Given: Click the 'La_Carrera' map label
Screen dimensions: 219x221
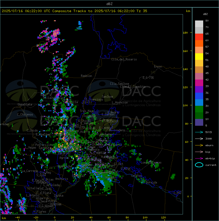Looking at the screenshot, I should tap(29, 171).
